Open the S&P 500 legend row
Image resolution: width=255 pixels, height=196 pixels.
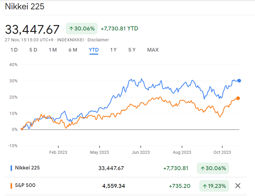pyautogui.click(x=25, y=185)
